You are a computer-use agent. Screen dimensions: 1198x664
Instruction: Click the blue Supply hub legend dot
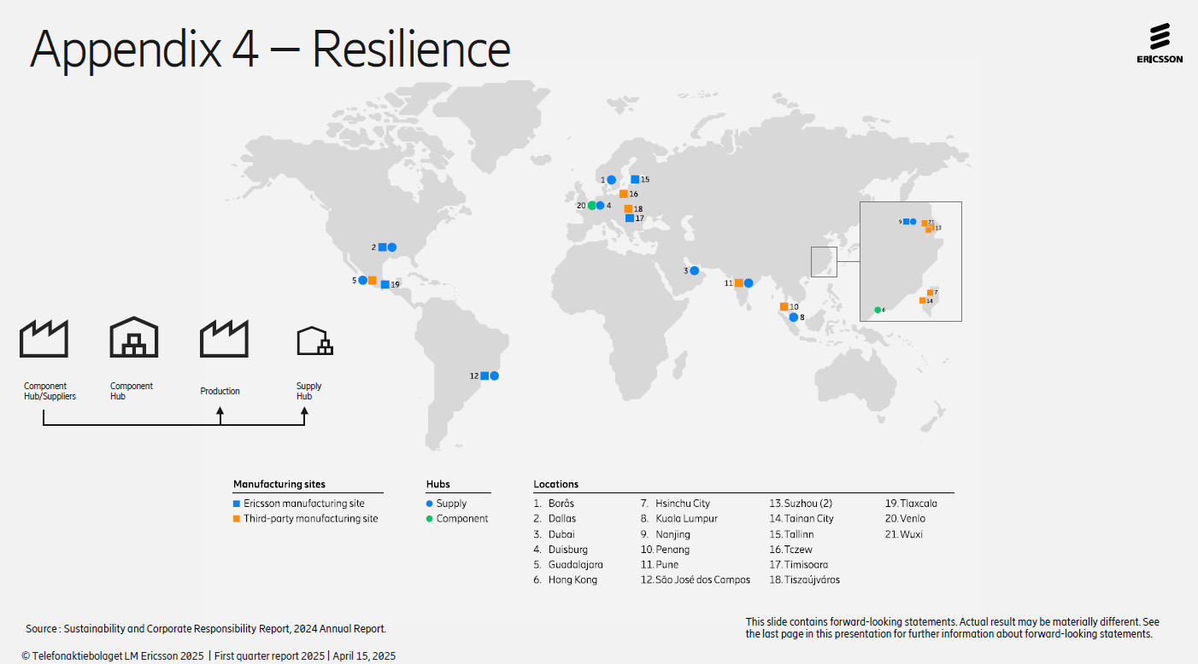coord(430,504)
